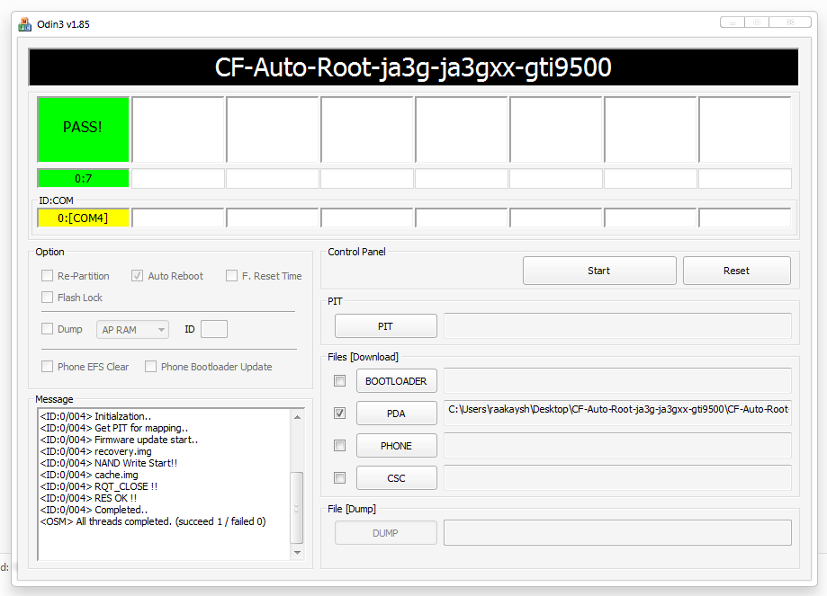Click the "recovery.img" log line
Image resolution: width=827 pixels, height=596 pixels.
point(96,451)
